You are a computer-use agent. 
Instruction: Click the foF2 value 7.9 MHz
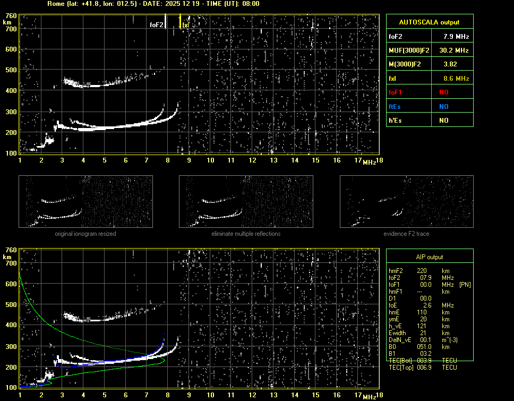coord(456,37)
